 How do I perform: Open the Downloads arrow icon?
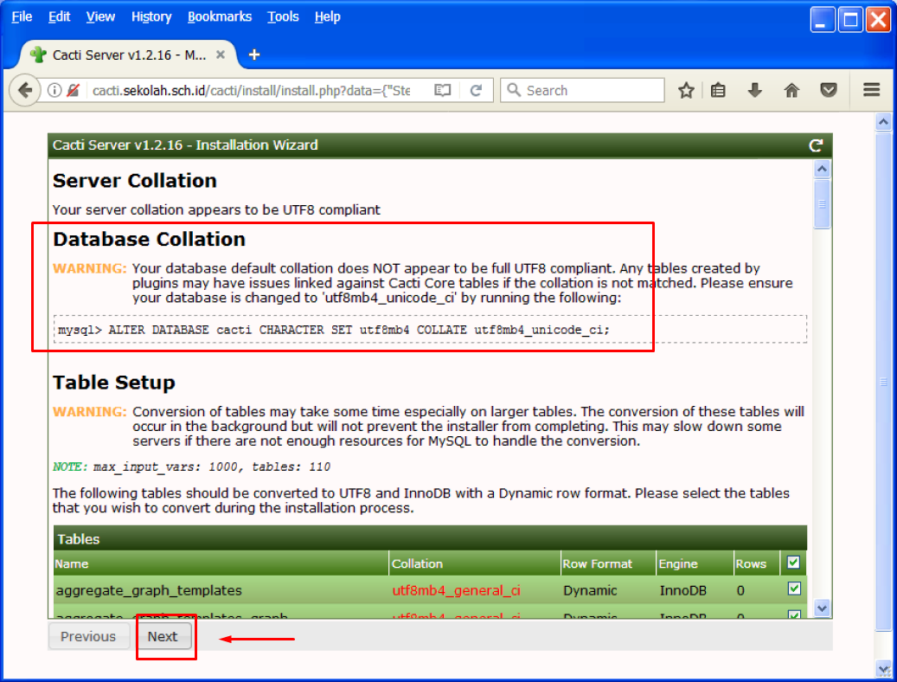coord(755,90)
